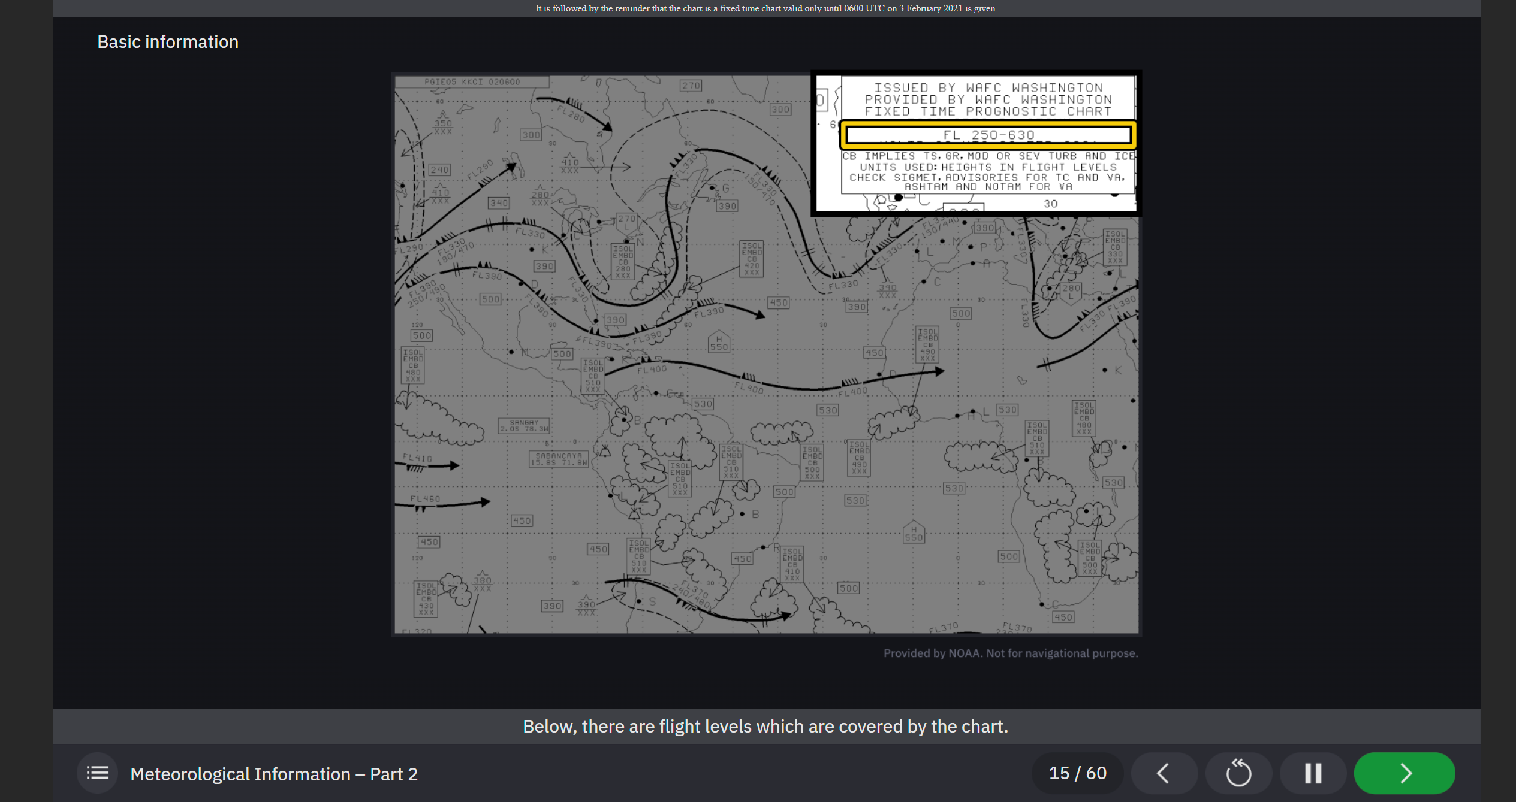Click the top reminder text about 0600 UTC

coord(765,8)
